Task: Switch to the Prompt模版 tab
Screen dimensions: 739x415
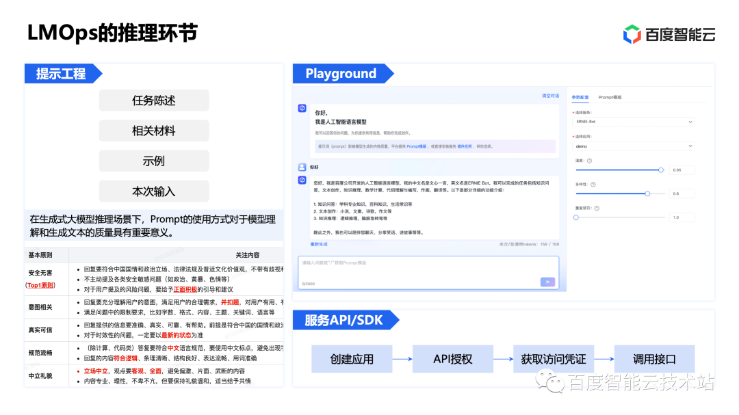Action: (x=611, y=97)
